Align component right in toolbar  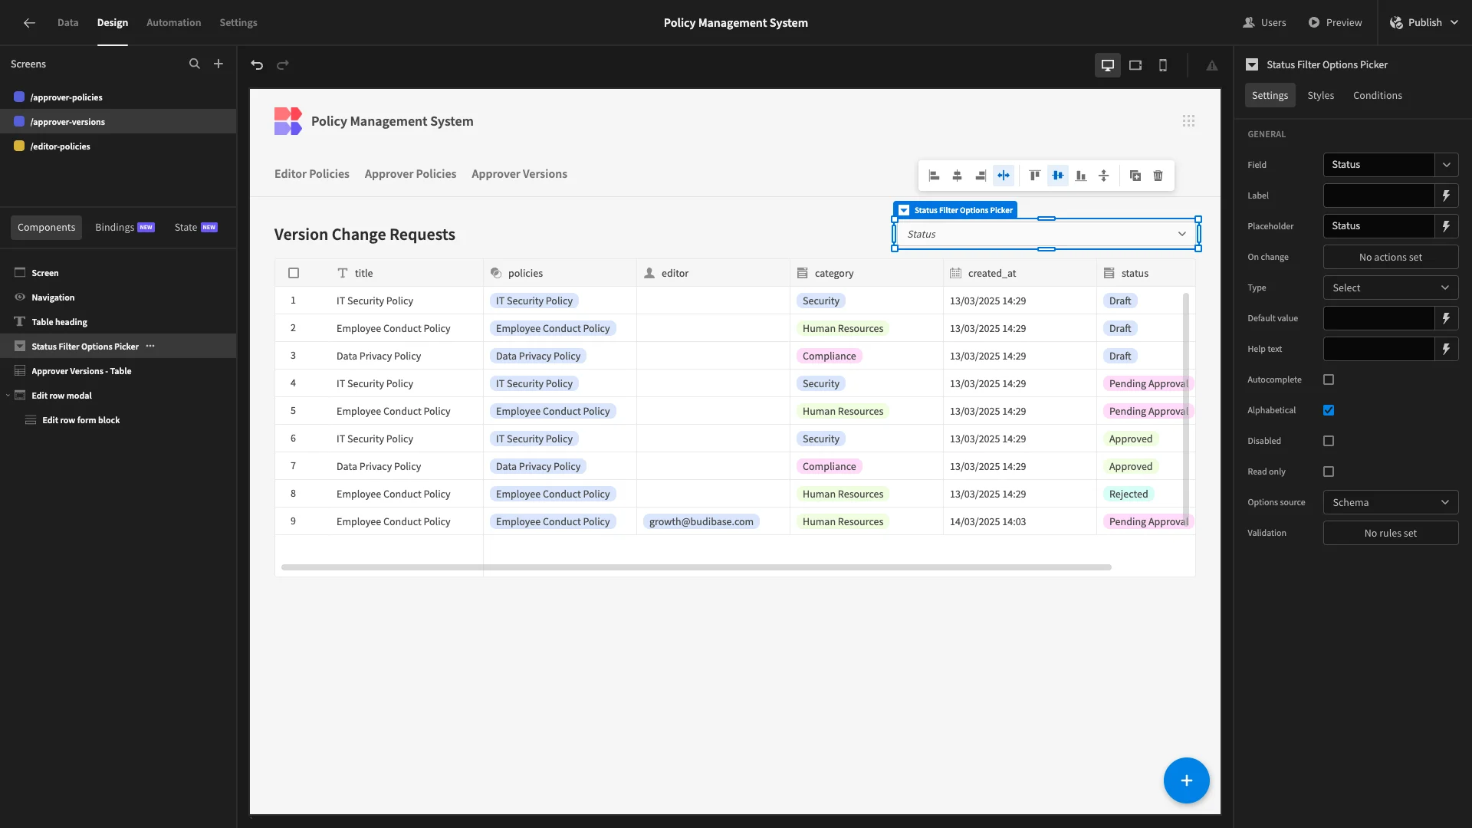click(x=981, y=176)
